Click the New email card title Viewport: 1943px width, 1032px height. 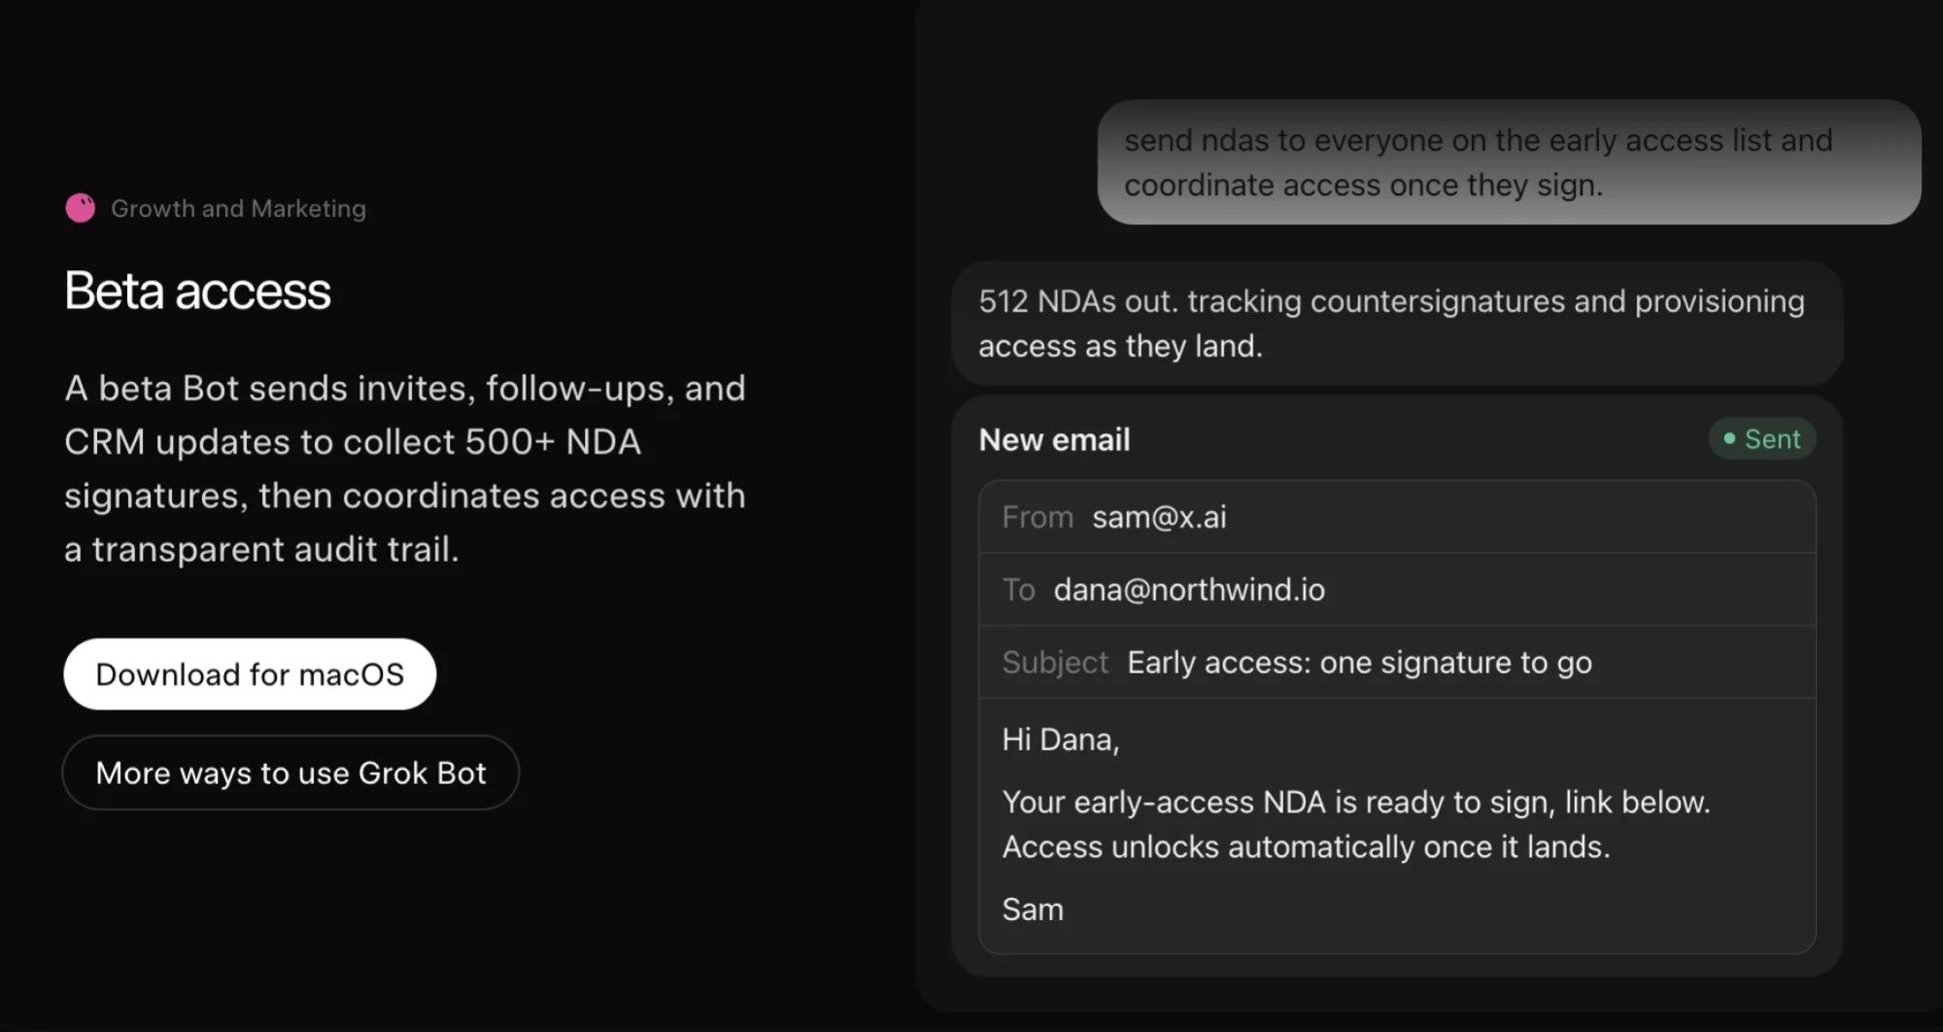[1054, 440]
